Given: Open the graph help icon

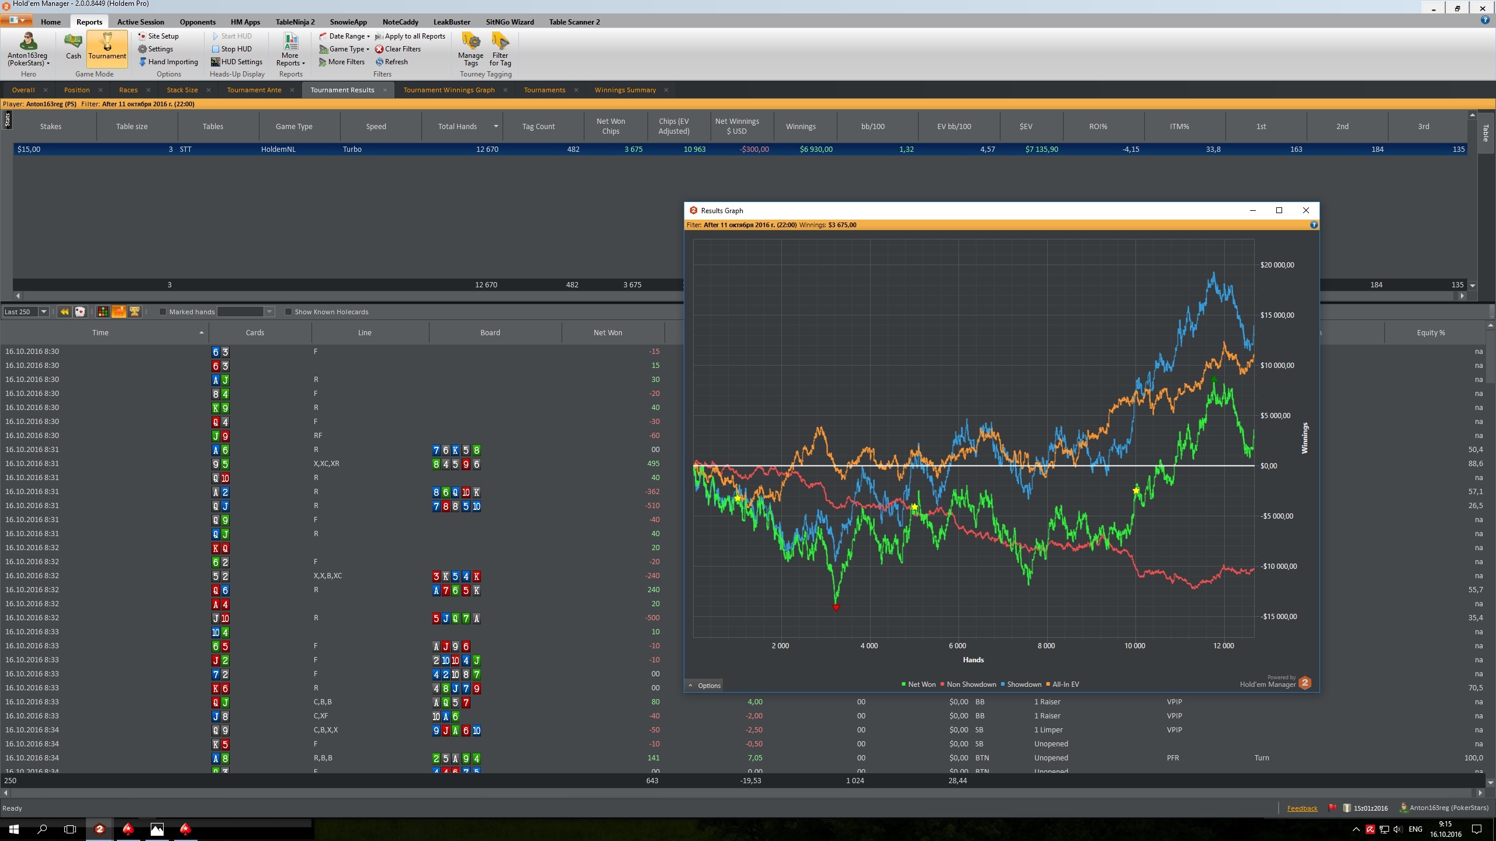Looking at the screenshot, I should [x=1314, y=225].
